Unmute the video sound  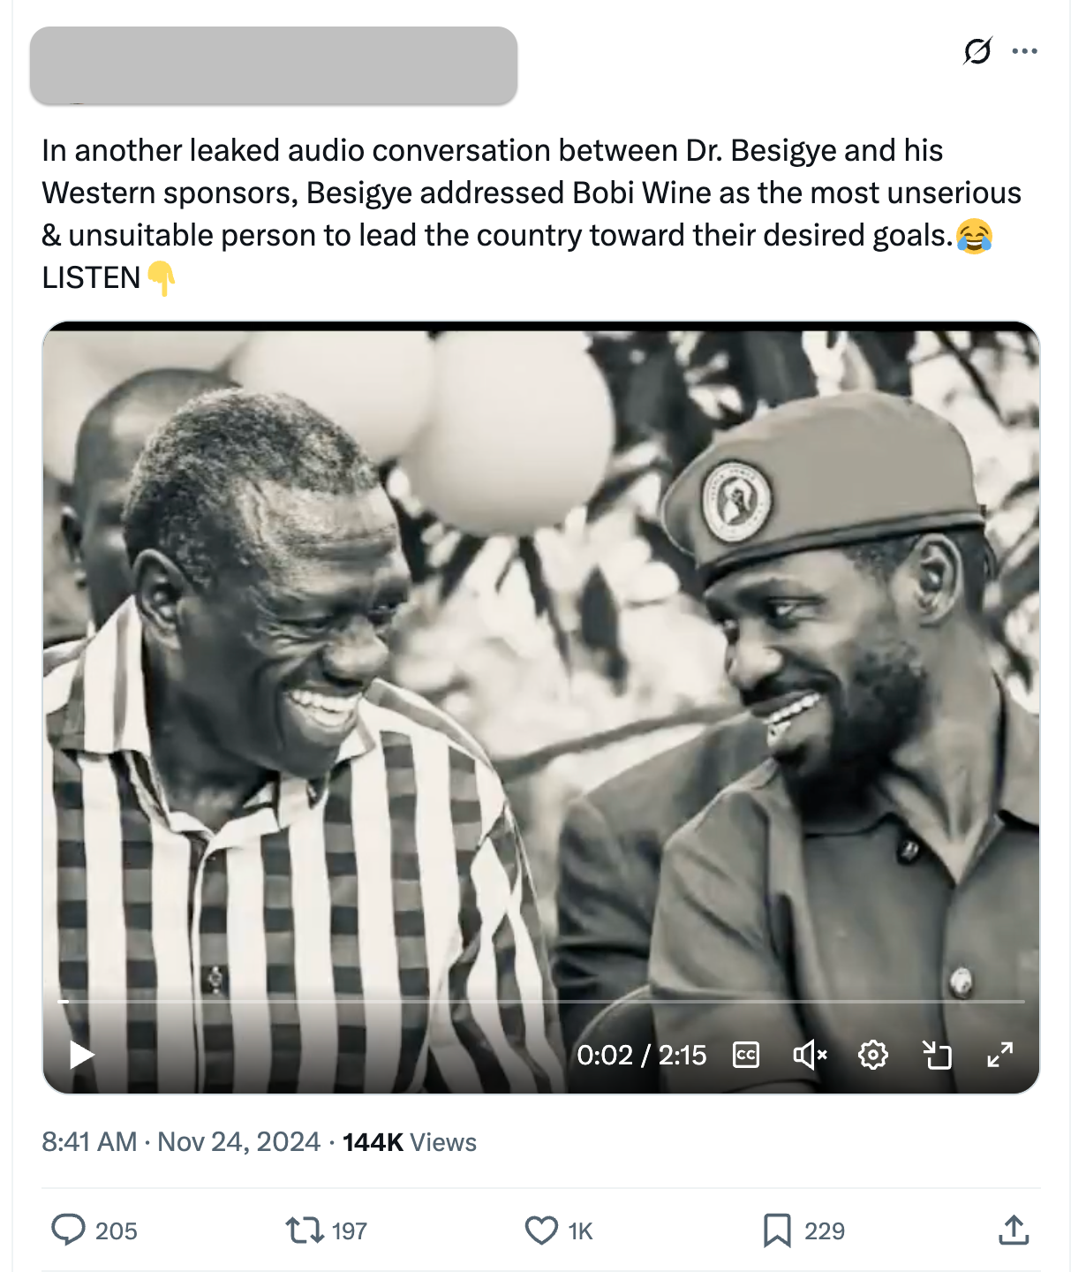[809, 1055]
